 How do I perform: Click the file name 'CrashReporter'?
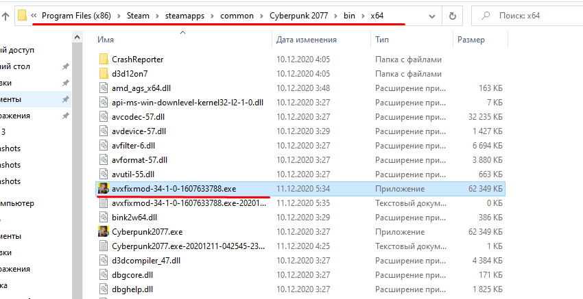138,60
